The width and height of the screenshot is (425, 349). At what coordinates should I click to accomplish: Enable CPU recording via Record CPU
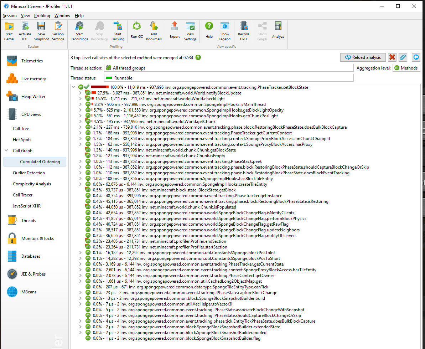click(x=243, y=31)
